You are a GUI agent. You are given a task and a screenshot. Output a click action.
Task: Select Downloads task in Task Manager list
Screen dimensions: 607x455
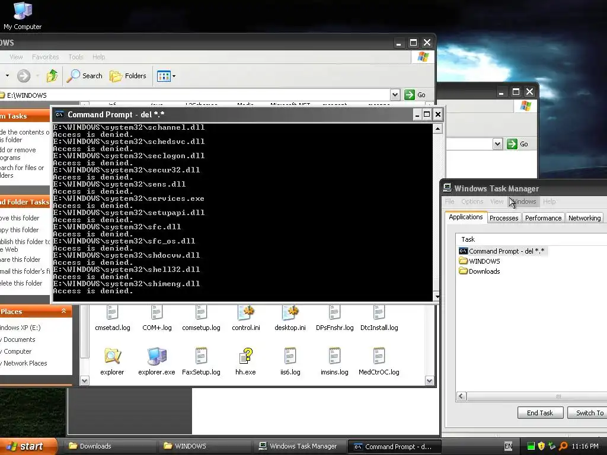[480, 271]
